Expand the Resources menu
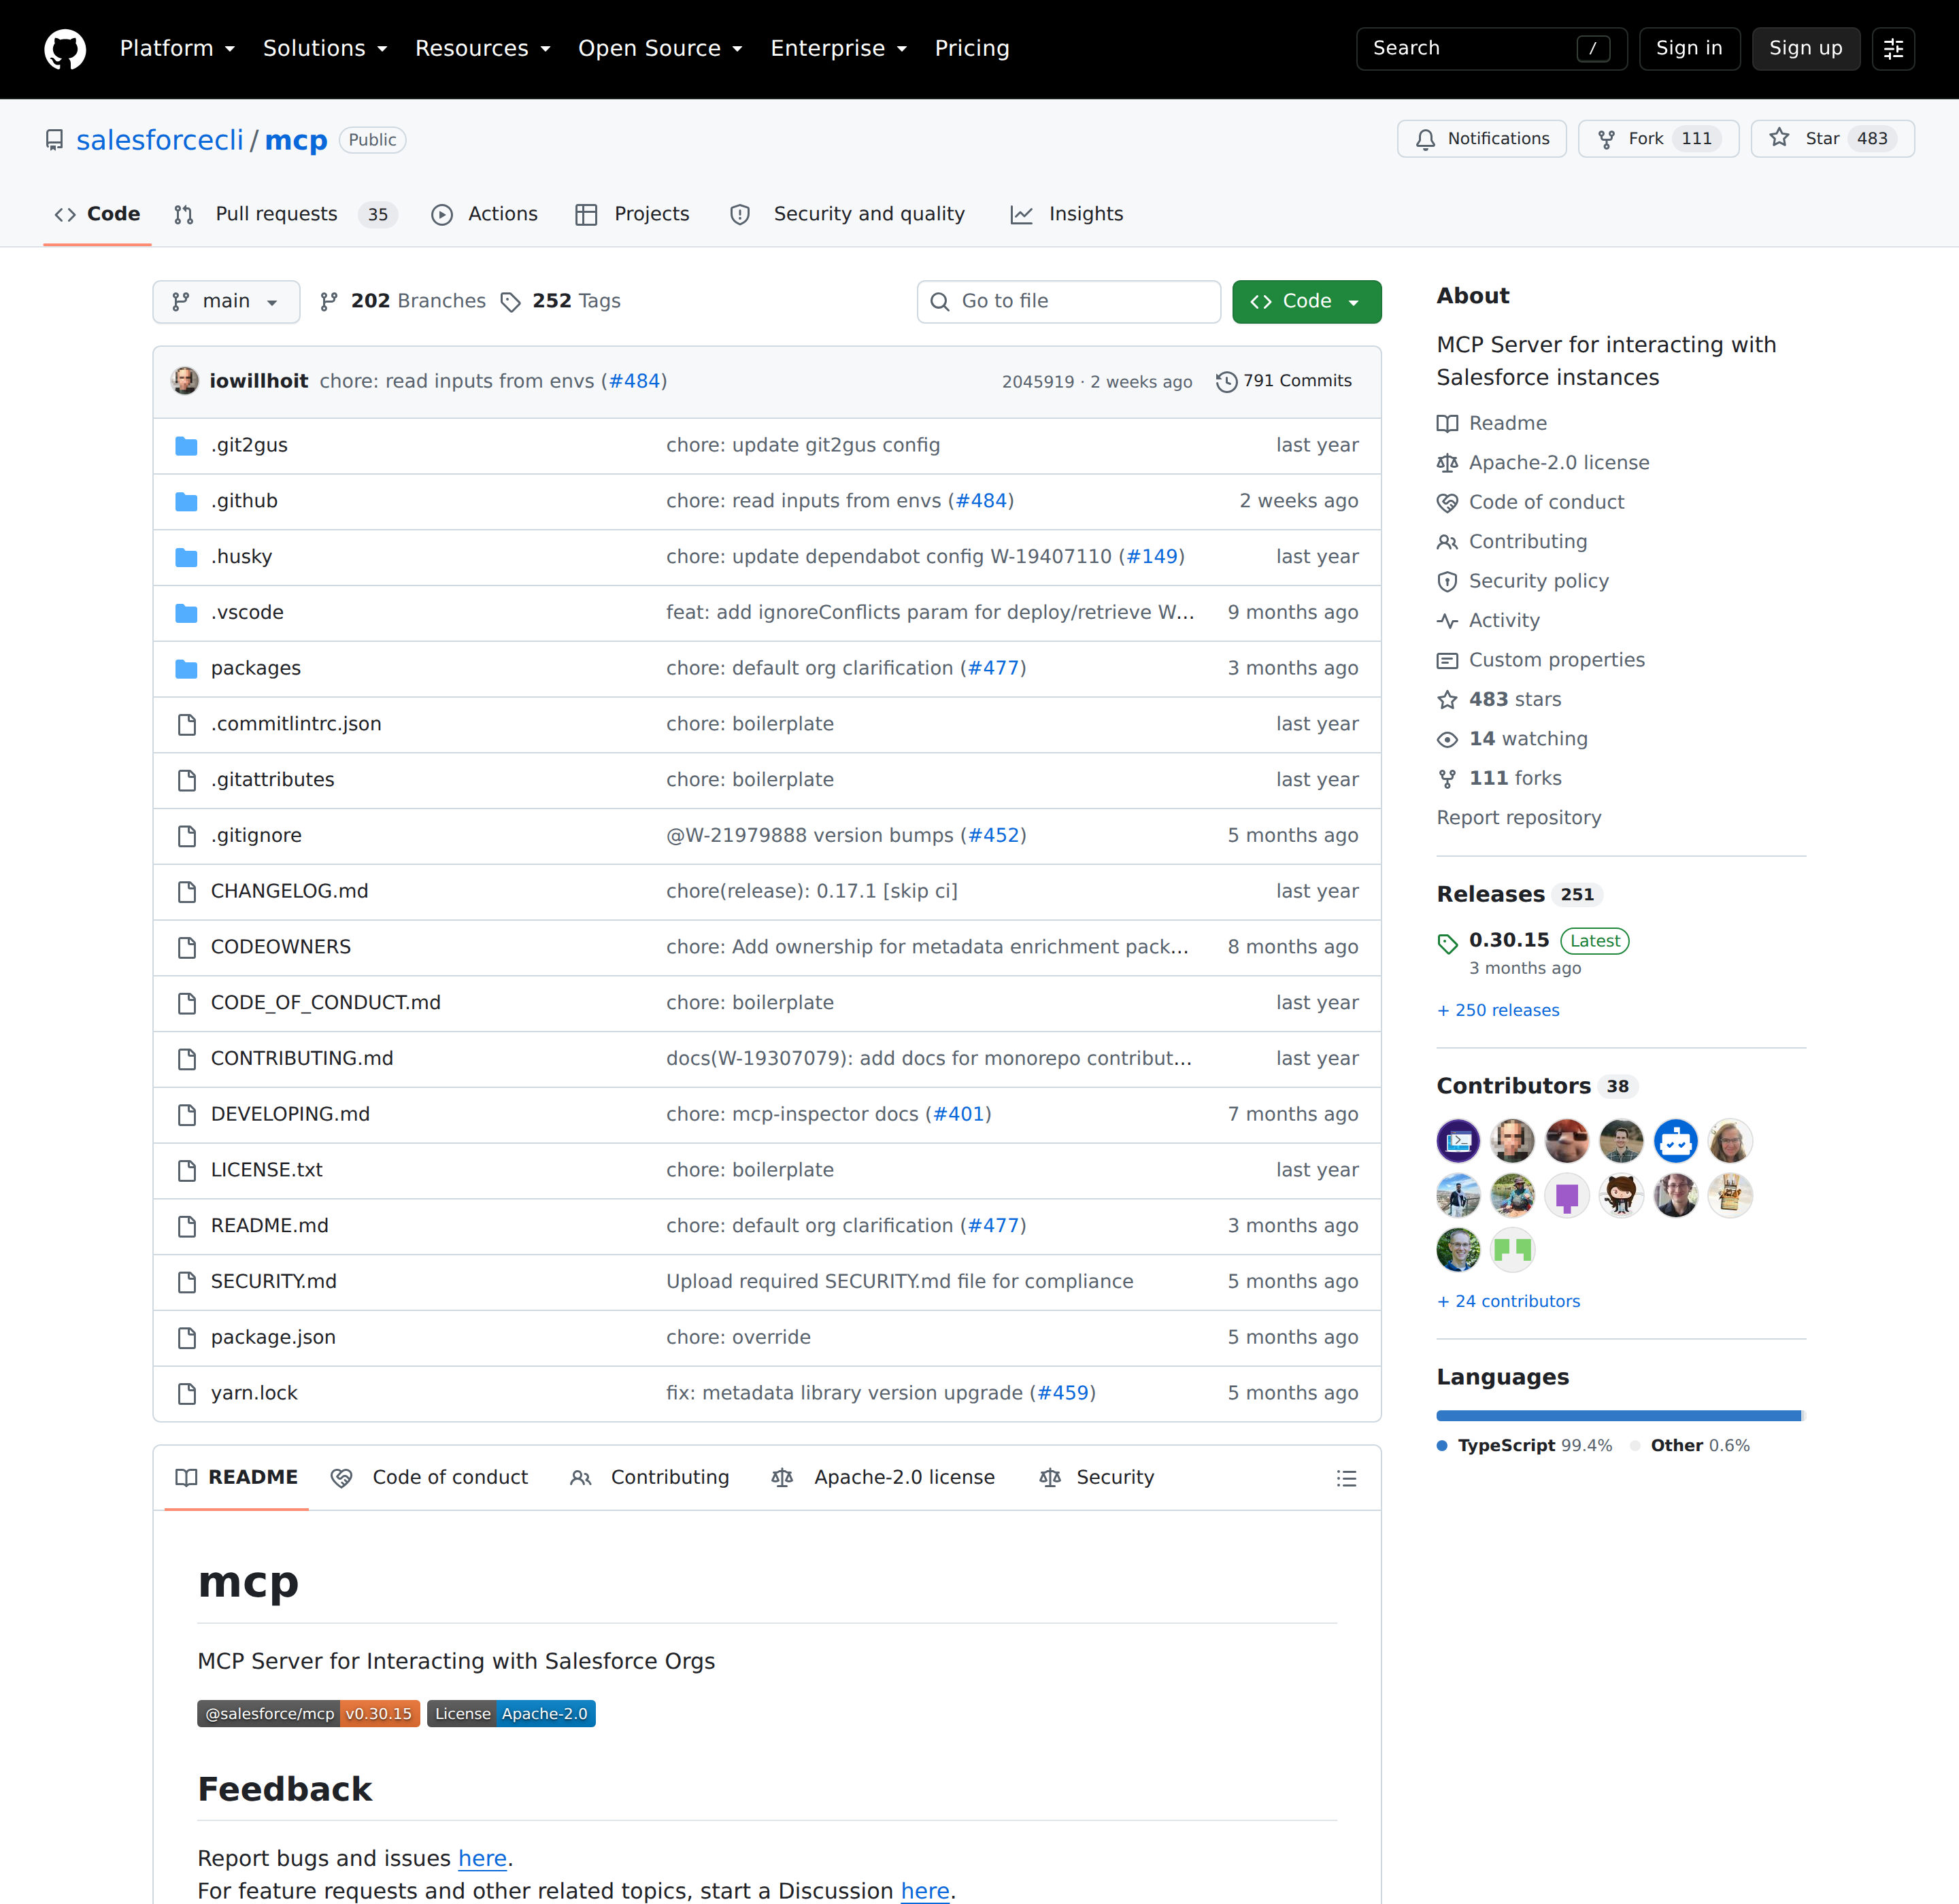1959x1904 pixels. pos(482,49)
